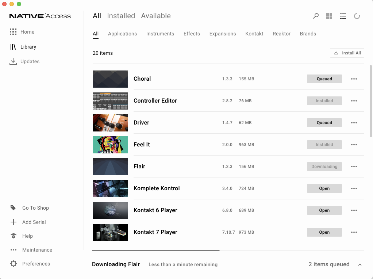Switch to the Available tab
Screen dimensions: 373x279
click(x=156, y=16)
